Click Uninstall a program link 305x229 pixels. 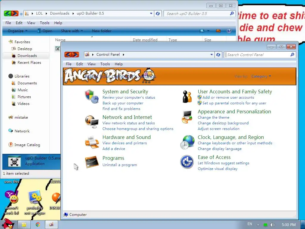(x=120, y=165)
